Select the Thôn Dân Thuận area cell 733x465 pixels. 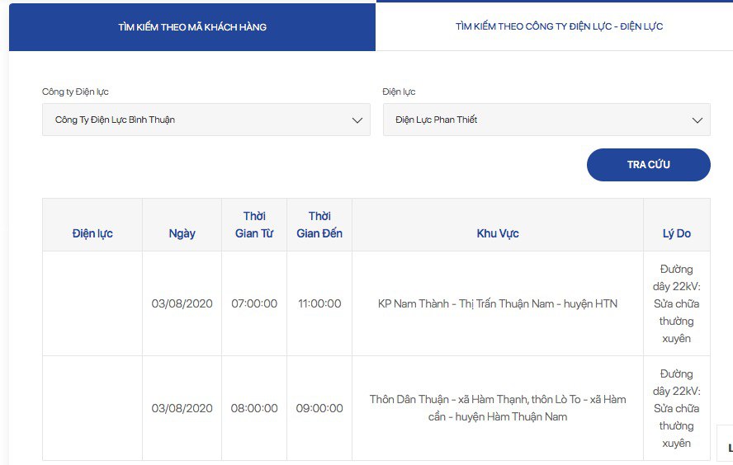(498, 408)
